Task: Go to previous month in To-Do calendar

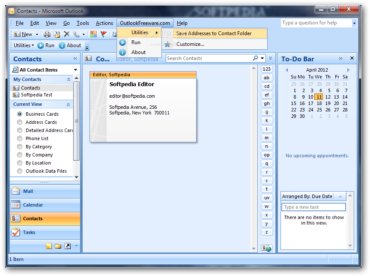Action: pyautogui.click(x=286, y=70)
